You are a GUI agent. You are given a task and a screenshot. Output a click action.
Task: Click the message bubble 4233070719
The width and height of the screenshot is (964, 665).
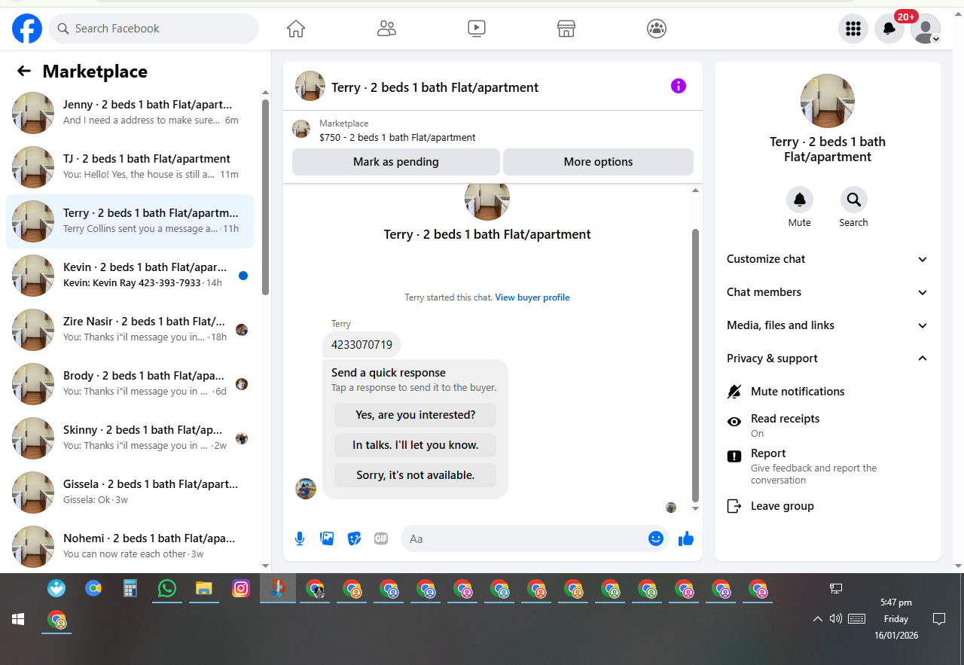(361, 345)
